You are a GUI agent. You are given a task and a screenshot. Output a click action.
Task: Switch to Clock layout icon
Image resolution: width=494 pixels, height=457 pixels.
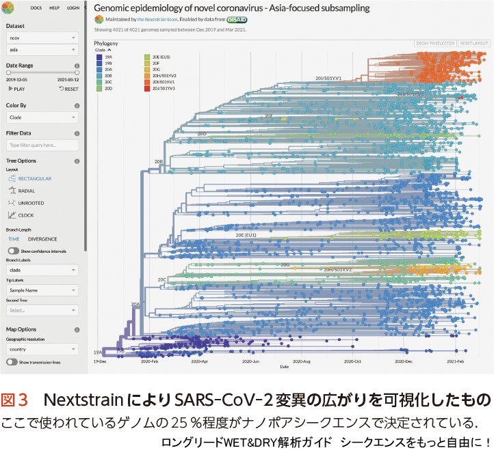(12, 215)
